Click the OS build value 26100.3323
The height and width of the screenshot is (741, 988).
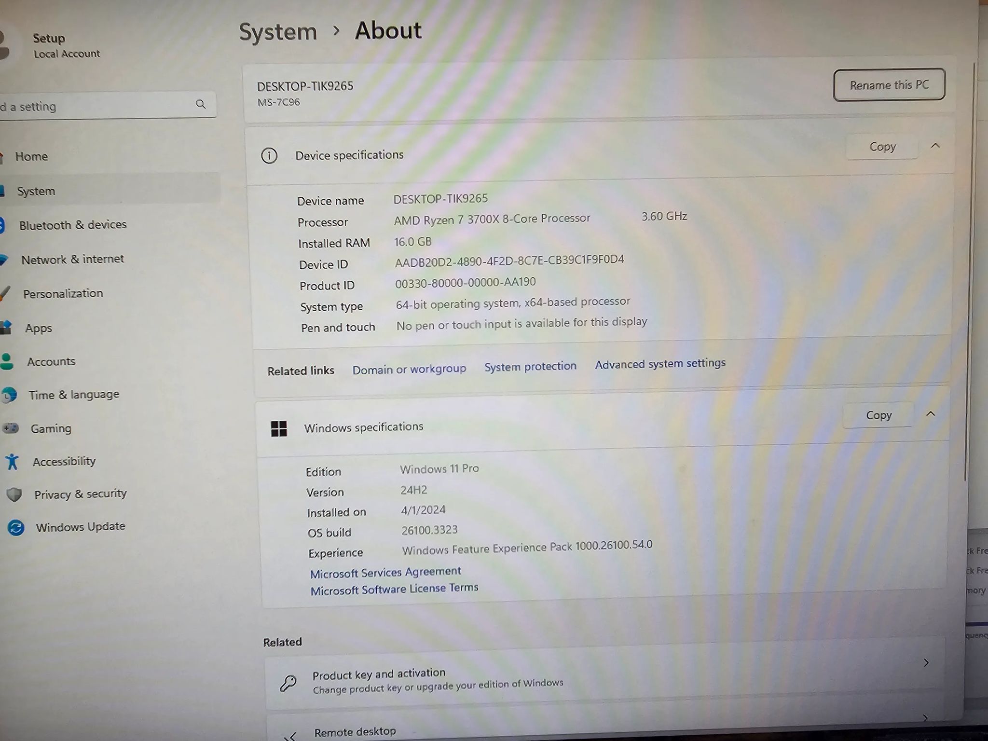(429, 530)
